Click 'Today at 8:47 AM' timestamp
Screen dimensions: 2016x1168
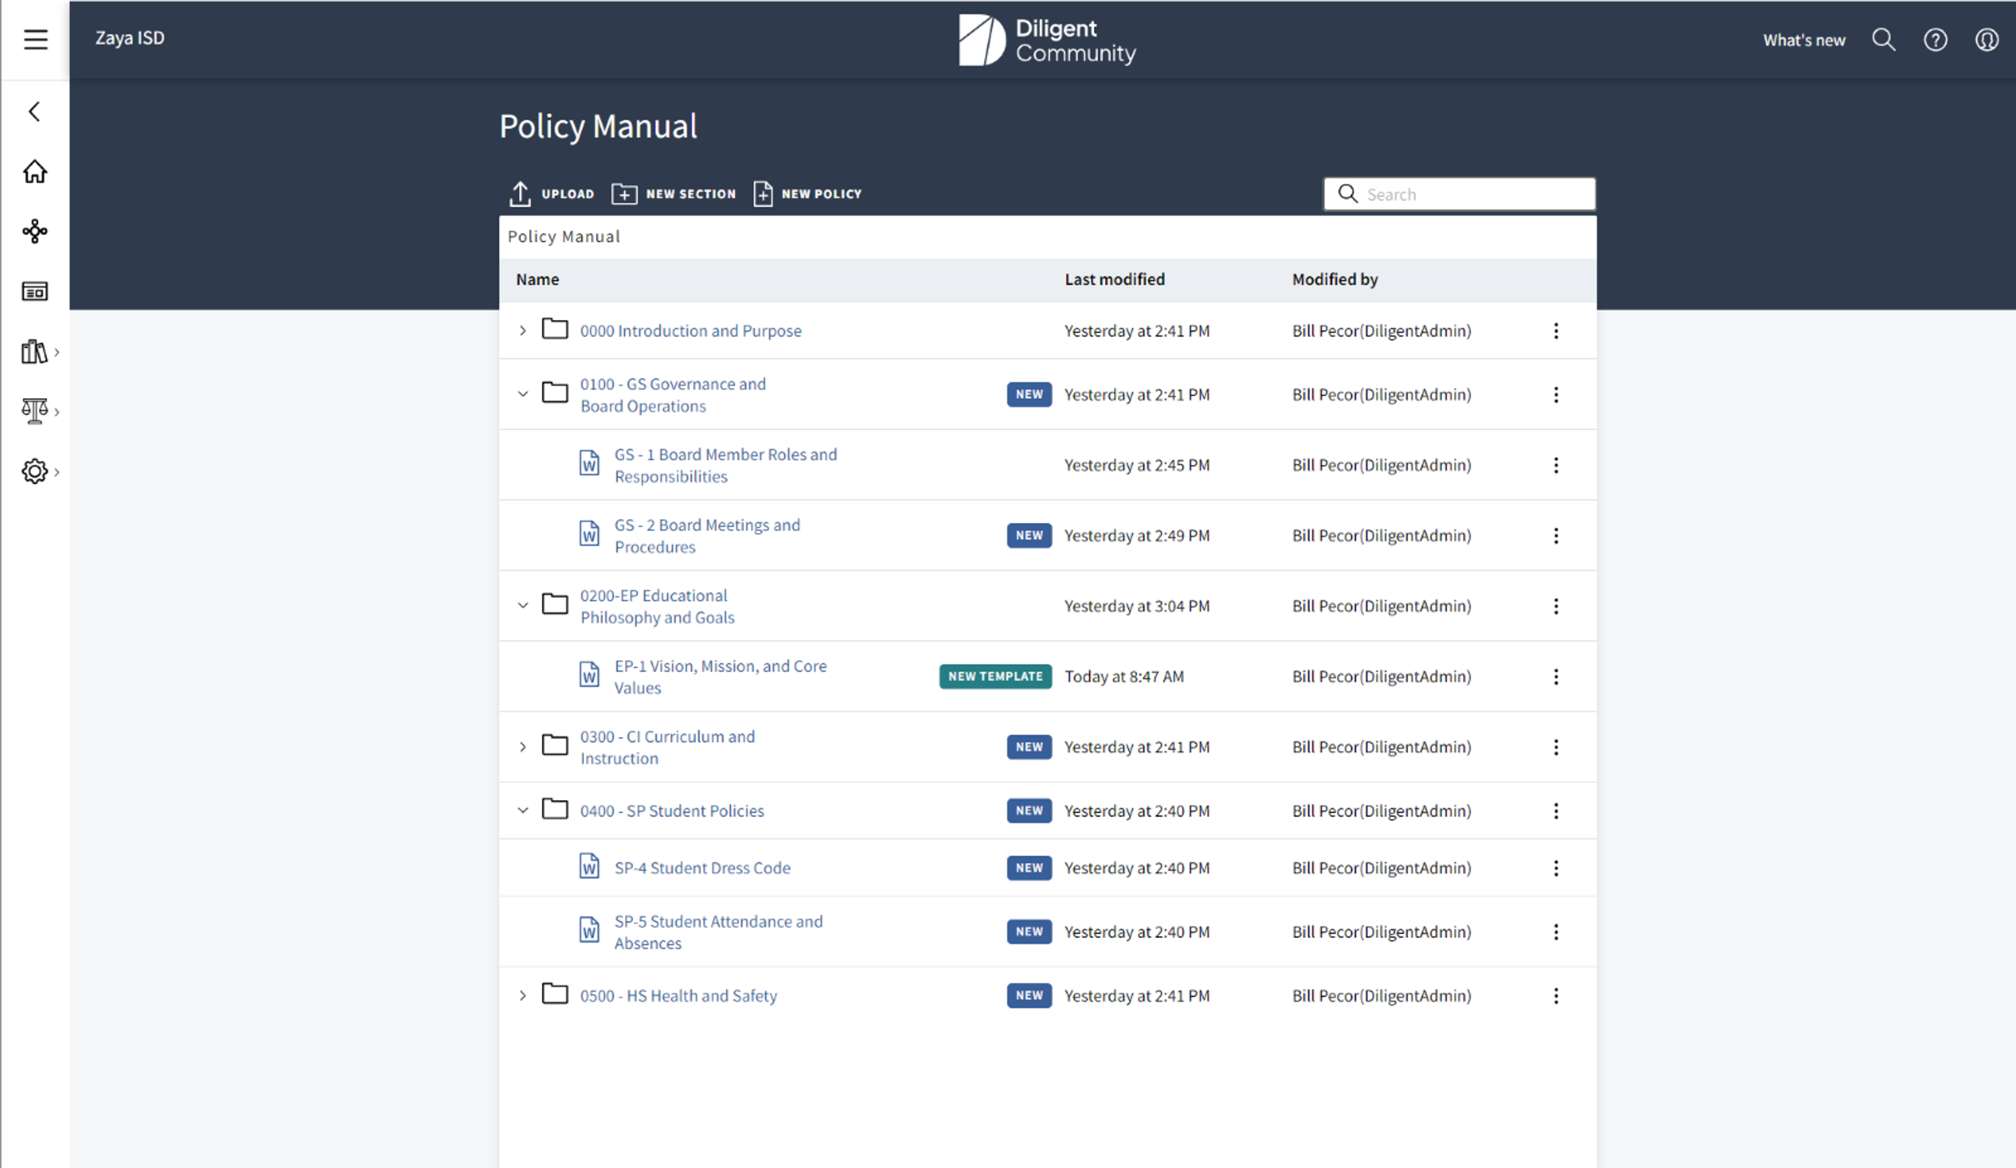pos(1123,676)
